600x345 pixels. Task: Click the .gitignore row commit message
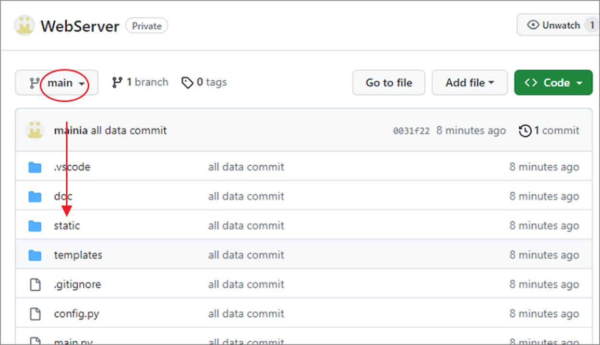(x=246, y=284)
